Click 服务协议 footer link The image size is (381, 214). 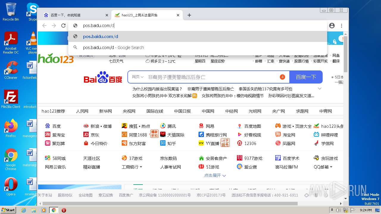pyautogui.click(x=65, y=195)
